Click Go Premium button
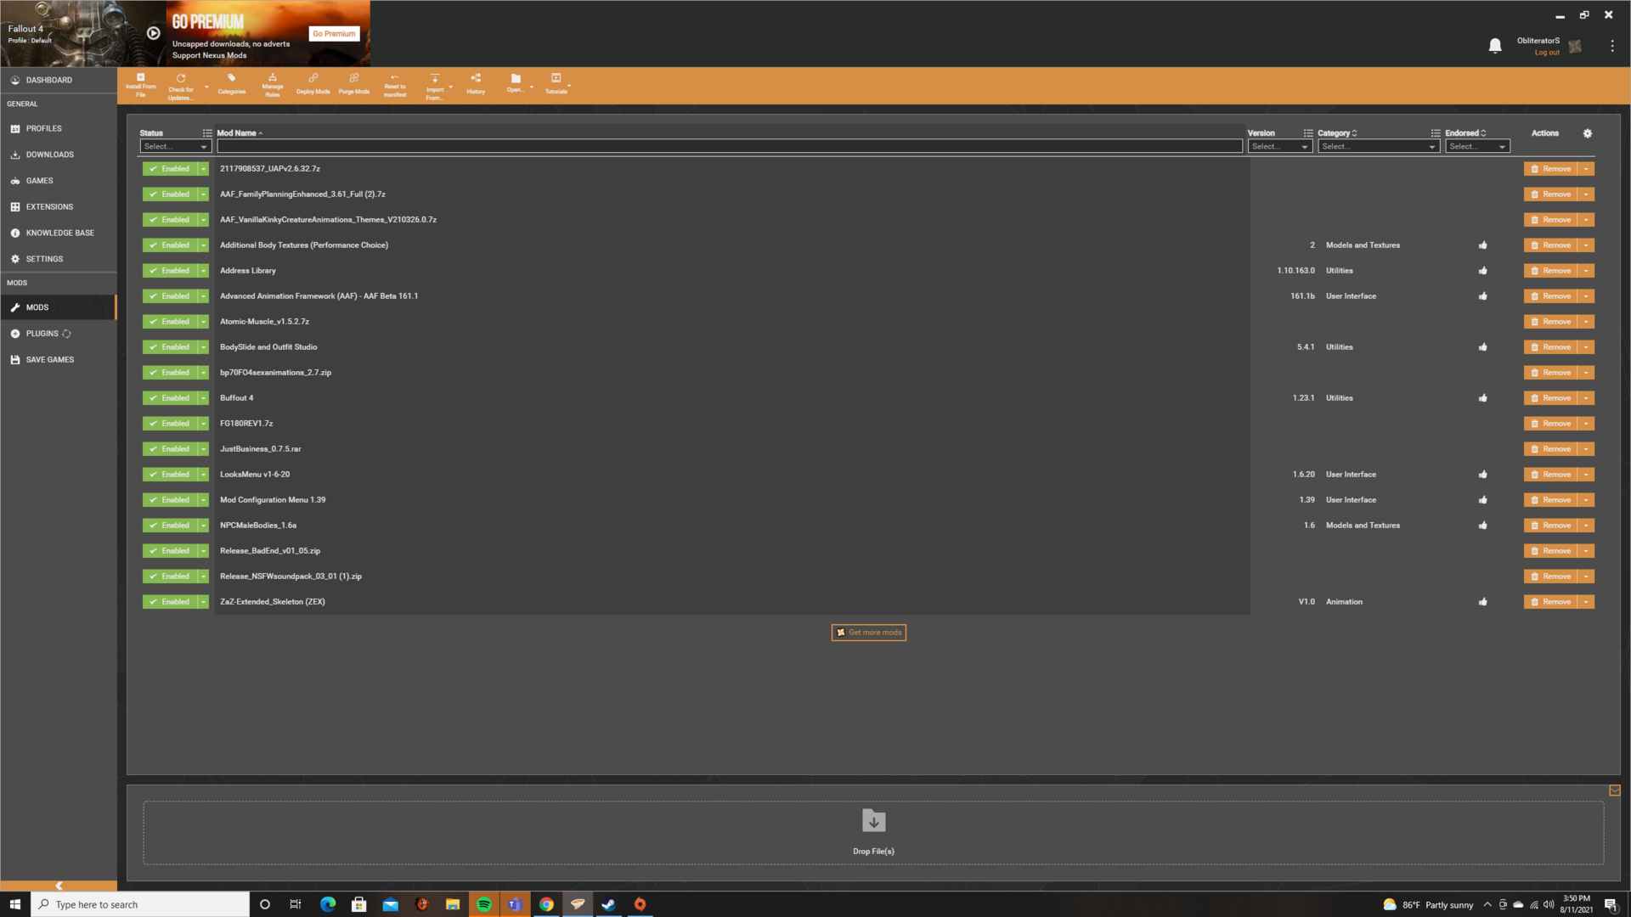 pos(334,34)
